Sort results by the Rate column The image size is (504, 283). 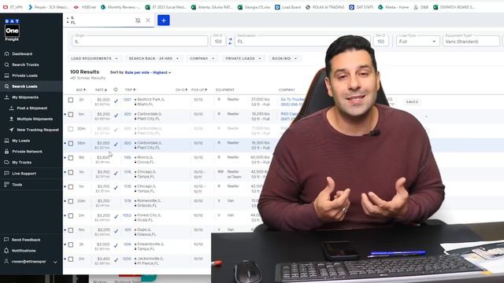pyautogui.click(x=101, y=90)
